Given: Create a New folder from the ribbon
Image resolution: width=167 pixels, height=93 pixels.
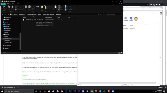Looking at the screenshot, I should (42, 8).
